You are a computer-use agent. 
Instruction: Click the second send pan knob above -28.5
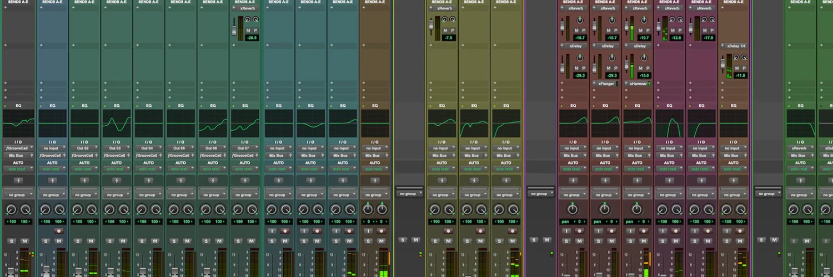(256, 20)
